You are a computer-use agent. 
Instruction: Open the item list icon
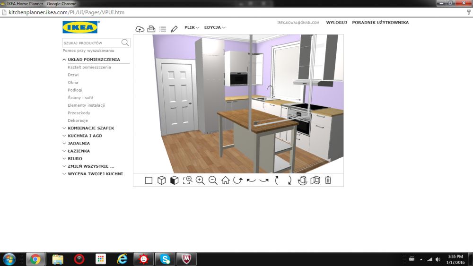click(x=163, y=29)
